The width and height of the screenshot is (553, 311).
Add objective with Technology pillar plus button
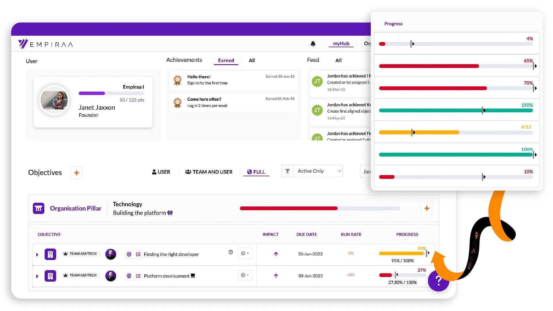[427, 208]
